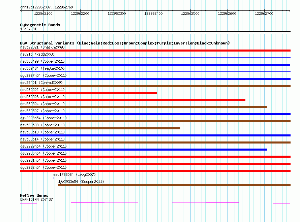Click the DGV Structural Variants track title

(125, 43)
